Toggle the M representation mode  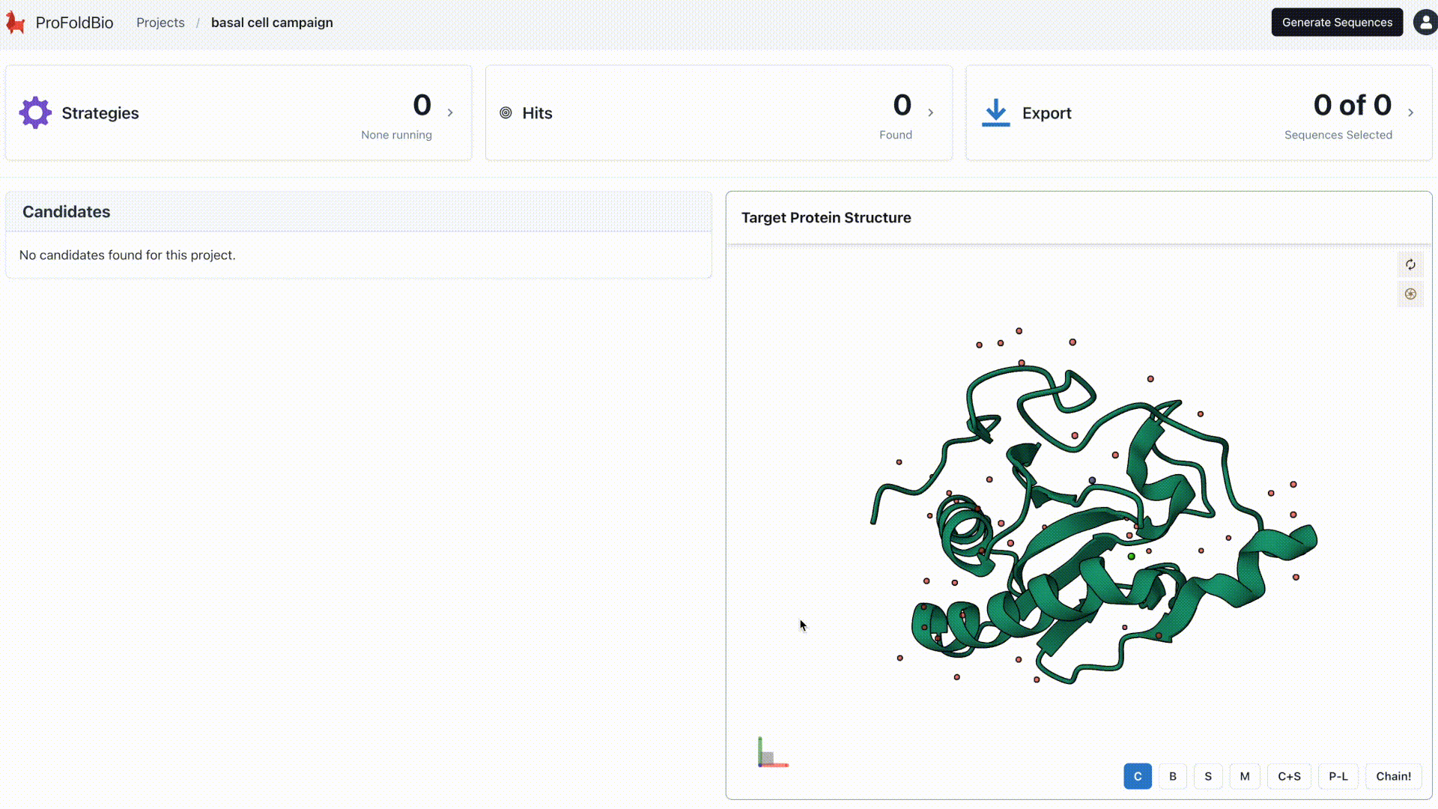1244,777
